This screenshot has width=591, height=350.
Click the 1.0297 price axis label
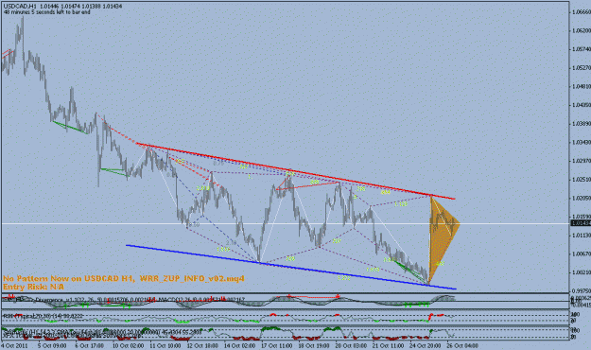pyautogui.click(x=582, y=161)
